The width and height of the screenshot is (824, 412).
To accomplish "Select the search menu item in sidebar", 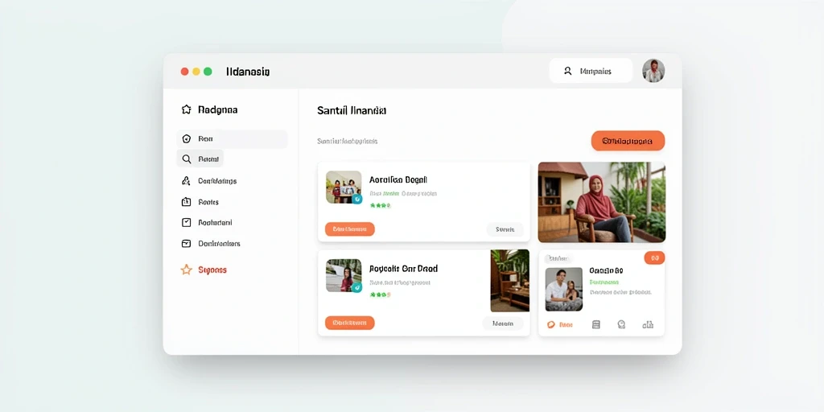I will [200, 159].
